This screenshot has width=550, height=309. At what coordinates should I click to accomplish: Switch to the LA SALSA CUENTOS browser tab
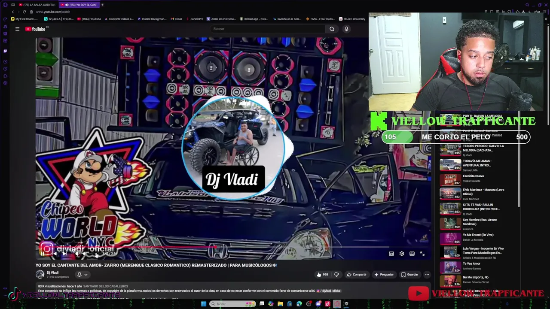(x=37, y=5)
